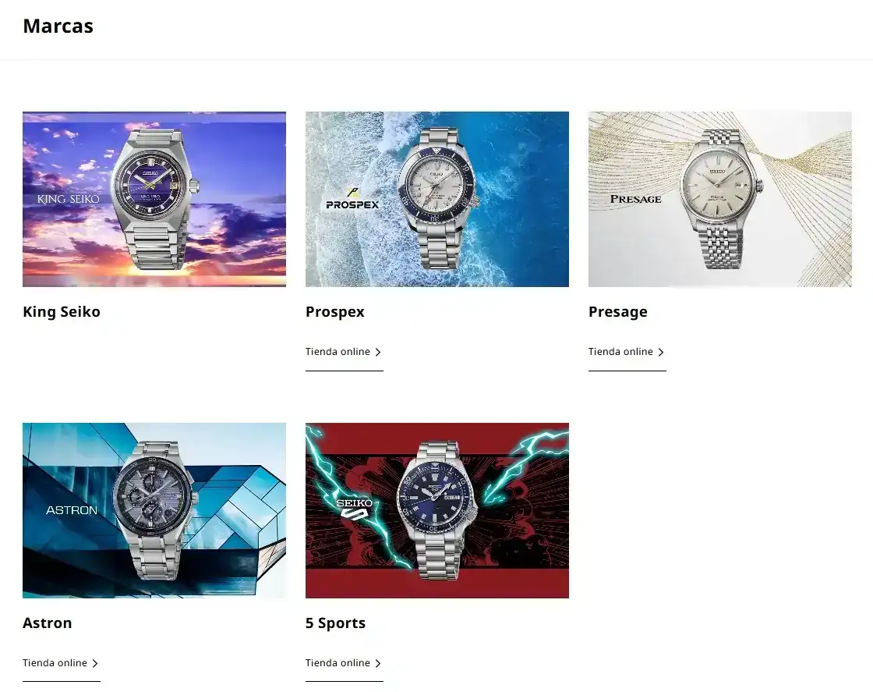Click the Prospex logo in the ocean banner

tap(352, 199)
